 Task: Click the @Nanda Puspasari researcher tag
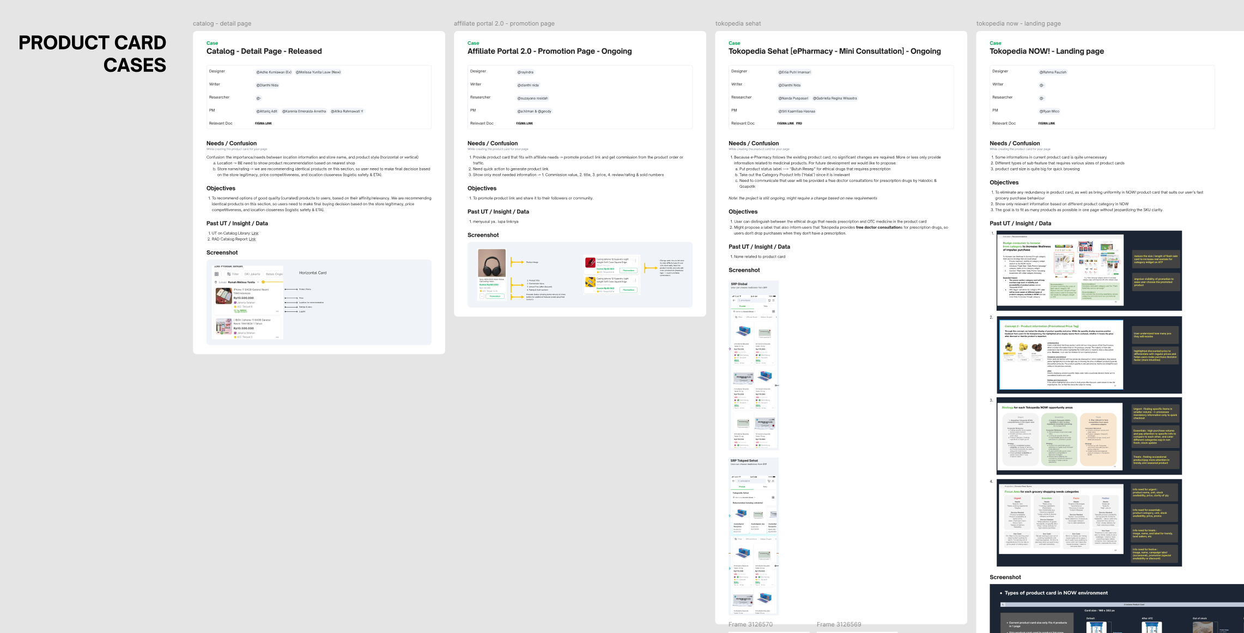tap(793, 99)
